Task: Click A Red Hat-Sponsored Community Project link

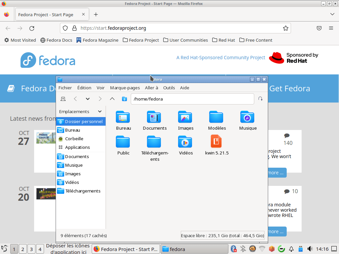Action: [221, 58]
